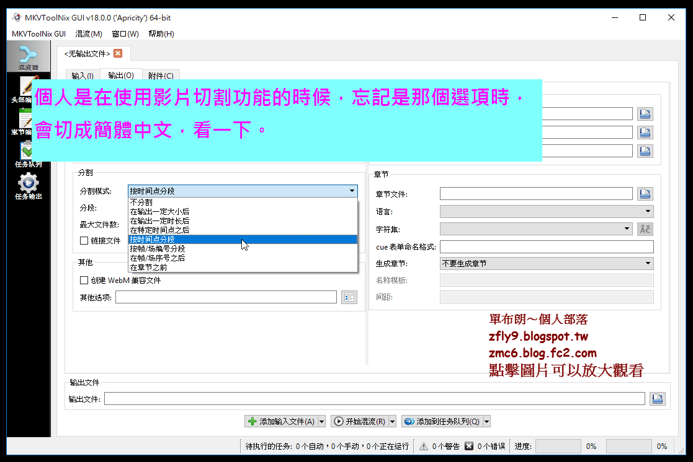Open the 混流(M) menu

[x=89, y=34]
